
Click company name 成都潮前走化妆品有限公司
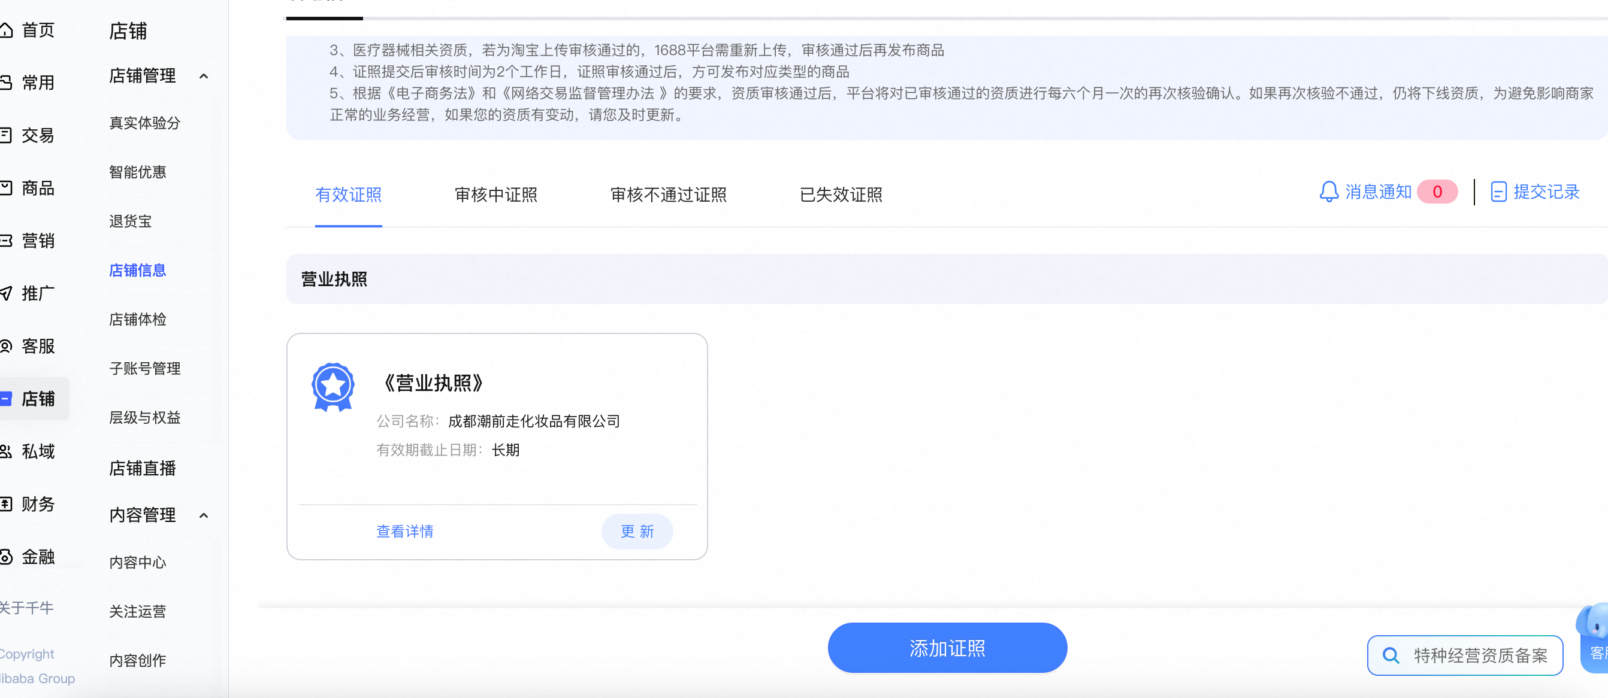coord(534,421)
